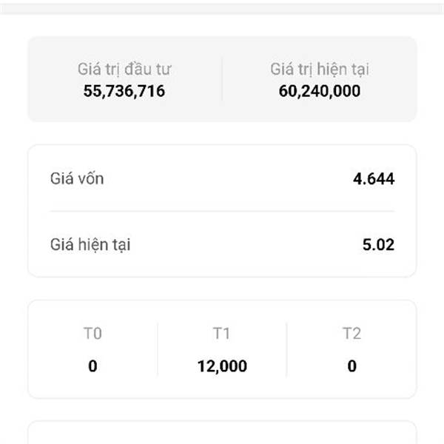
Task: Tap the partially visible card at the bottom
Action: (x=222, y=433)
